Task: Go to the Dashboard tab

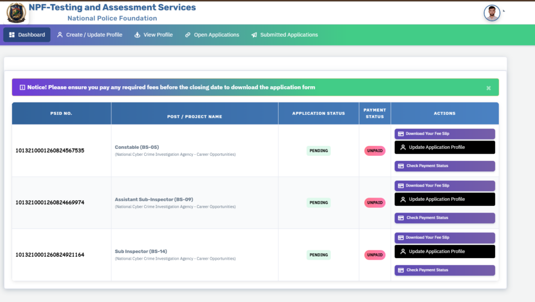Action: (27, 35)
